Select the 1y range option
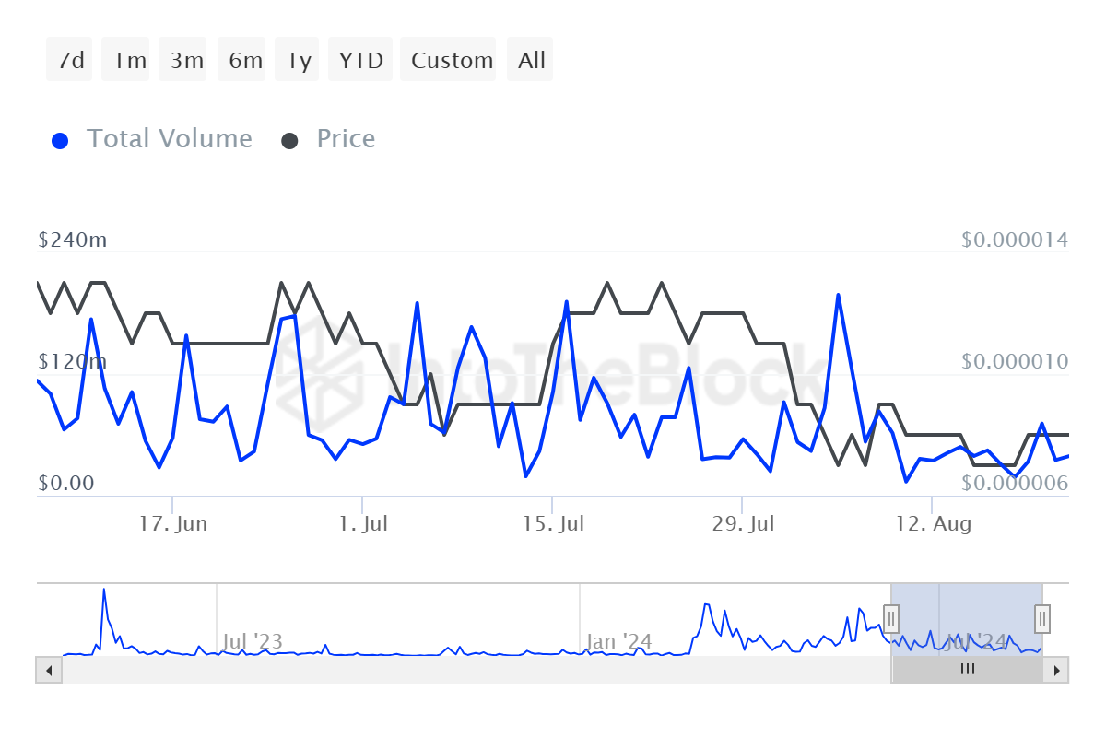The height and width of the screenshot is (737, 1106). click(x=299, y=61)
